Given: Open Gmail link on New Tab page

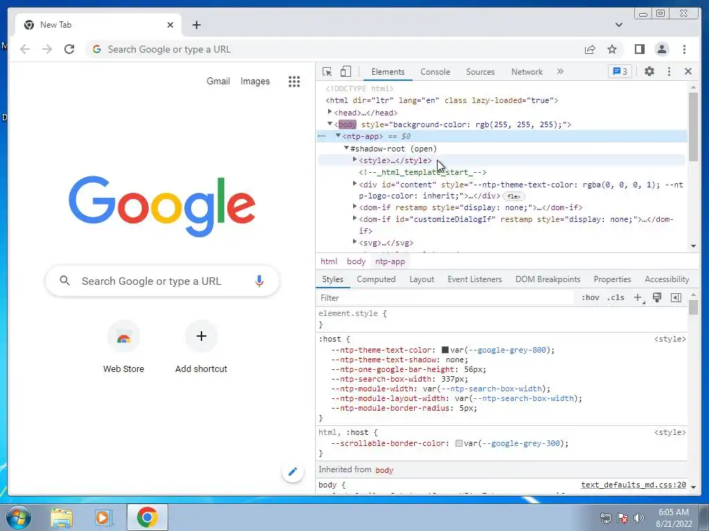Looking at the screenshot, I should 218,82.
